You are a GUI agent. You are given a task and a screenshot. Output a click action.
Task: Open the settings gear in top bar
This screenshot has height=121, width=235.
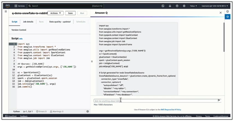(x=184, y=6)
